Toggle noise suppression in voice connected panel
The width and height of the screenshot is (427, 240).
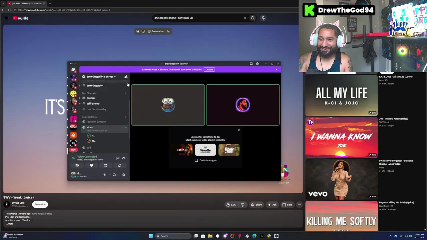[117, 158]
